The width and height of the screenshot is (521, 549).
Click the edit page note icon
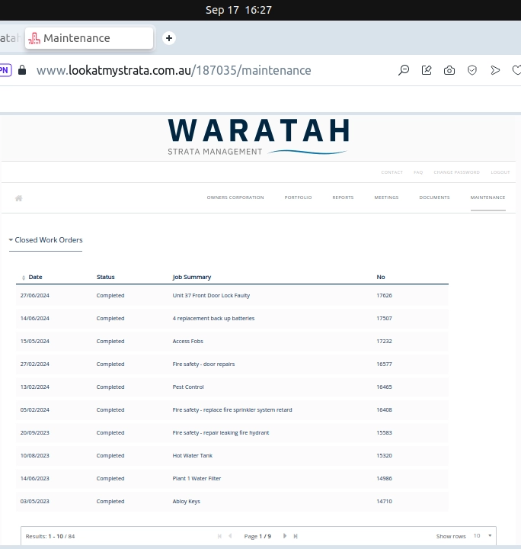point(427,70)
